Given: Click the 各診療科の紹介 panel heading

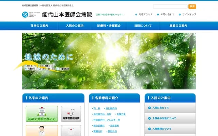Looking at the screenshot, I should (x=114, y=98).
